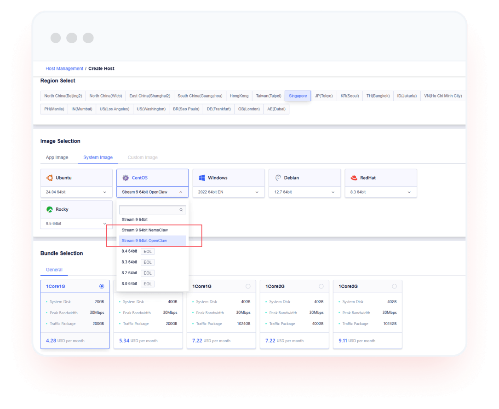Click the Ubuntu logo icon
Image resolution: width=499 pixels, height=409 pixels.
pyautogui.click(x=50, y=178)
